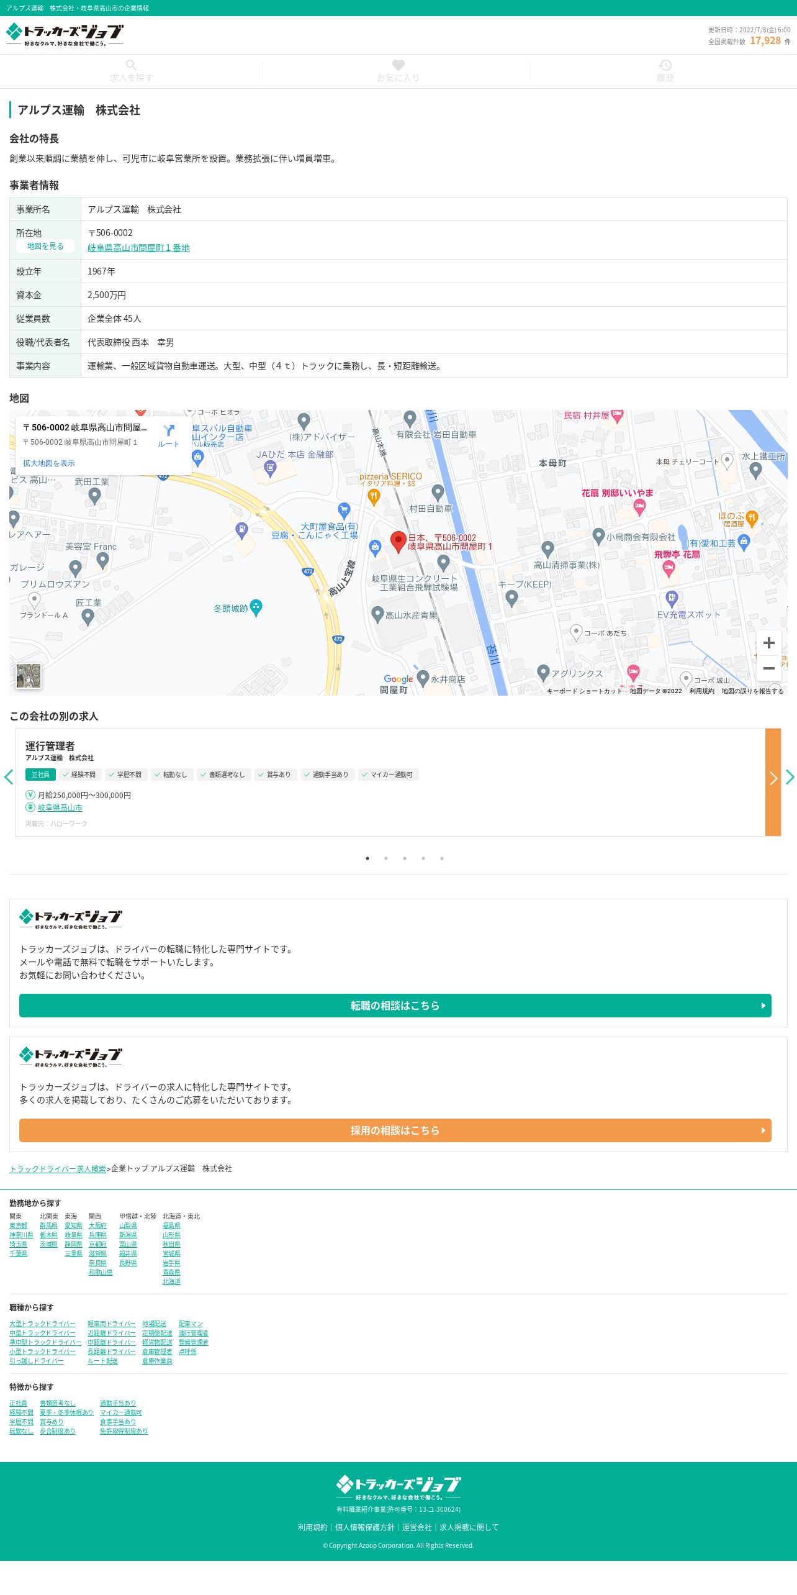Select the fourth carousel pagination dot

tap(423, 858)
